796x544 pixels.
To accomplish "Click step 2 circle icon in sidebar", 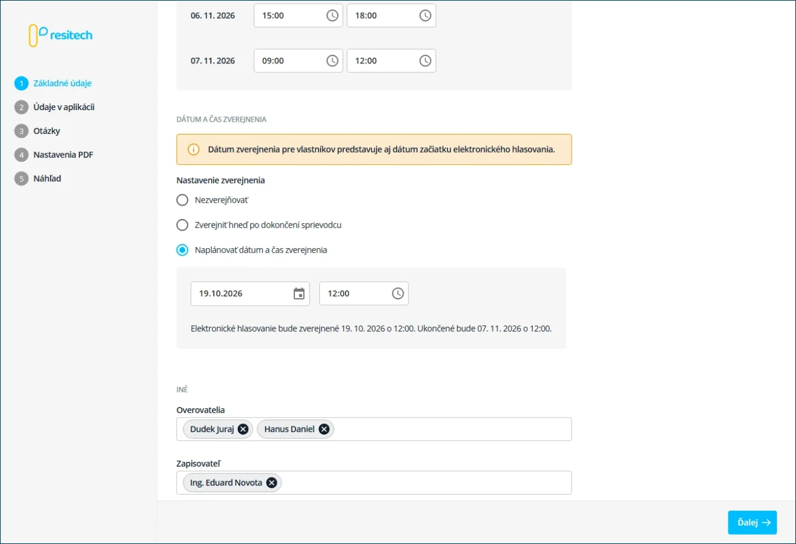I will tap(22, 107).
